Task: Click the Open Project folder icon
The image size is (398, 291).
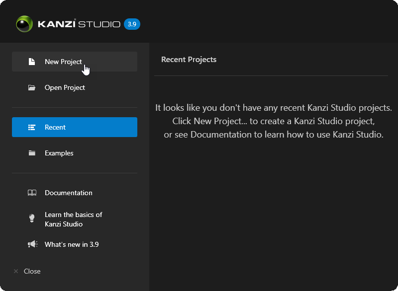Action: pyautogui.click(x=32, y=88)
